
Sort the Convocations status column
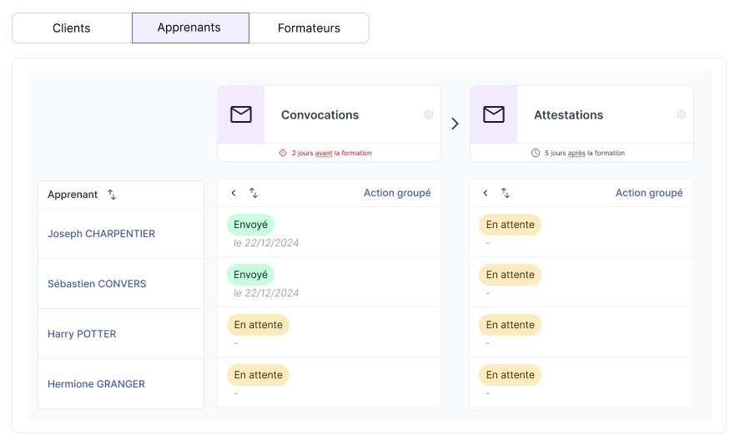(254, 193)
